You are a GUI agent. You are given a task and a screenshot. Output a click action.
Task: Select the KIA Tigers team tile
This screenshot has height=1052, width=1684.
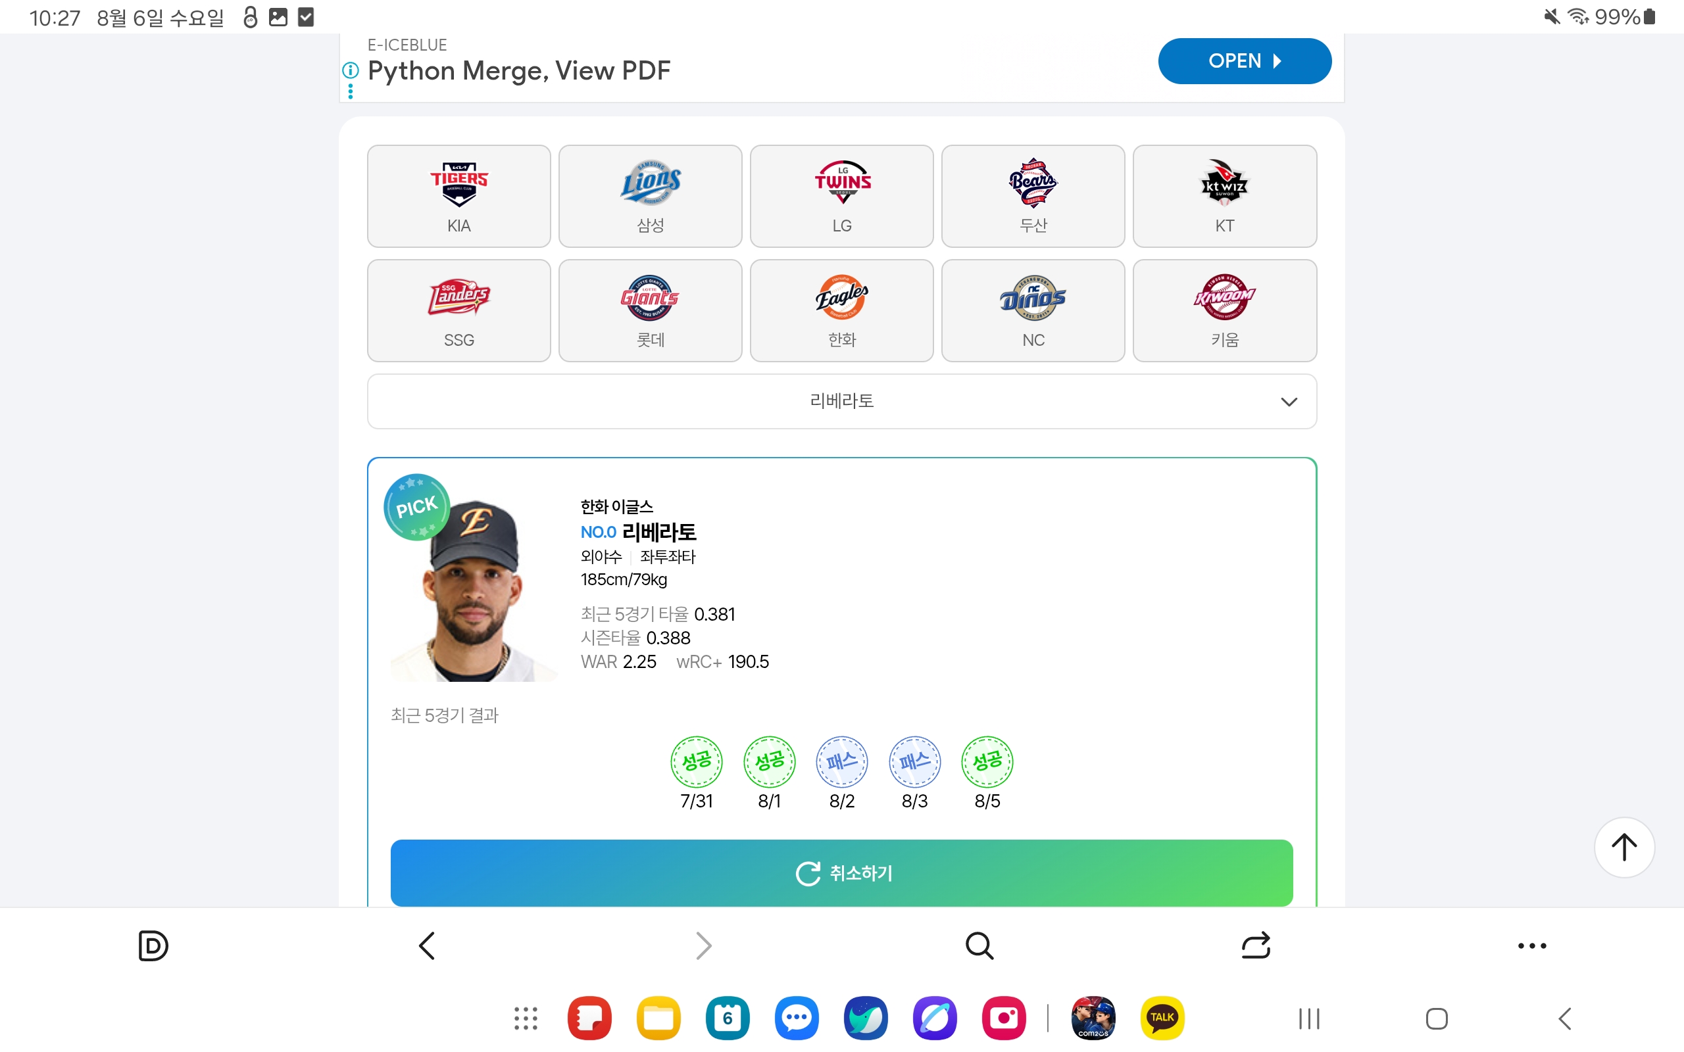pyautogui.click(x=458, y=196)
